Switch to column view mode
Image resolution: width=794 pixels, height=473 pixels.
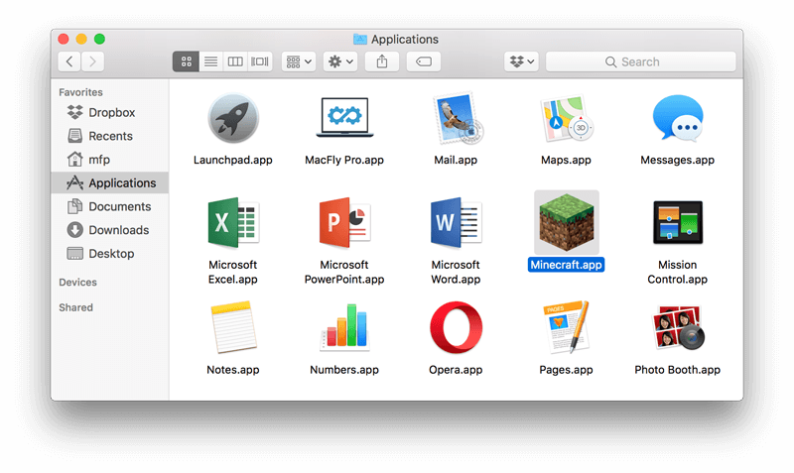[235, 61]
